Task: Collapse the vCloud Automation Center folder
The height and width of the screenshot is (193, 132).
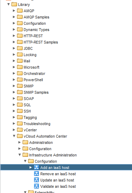Action: (14, 136)
